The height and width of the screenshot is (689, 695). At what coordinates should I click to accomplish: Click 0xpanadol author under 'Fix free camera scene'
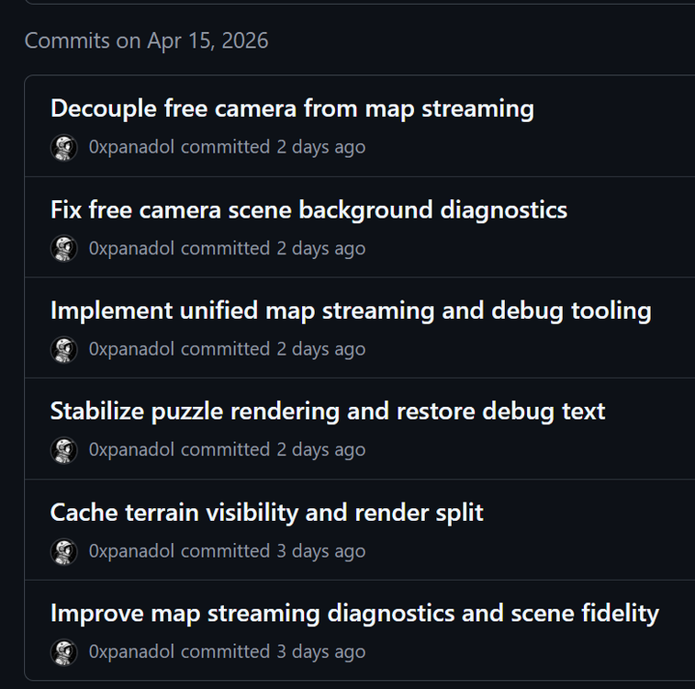pyautogui.click(x=131, y=248)
